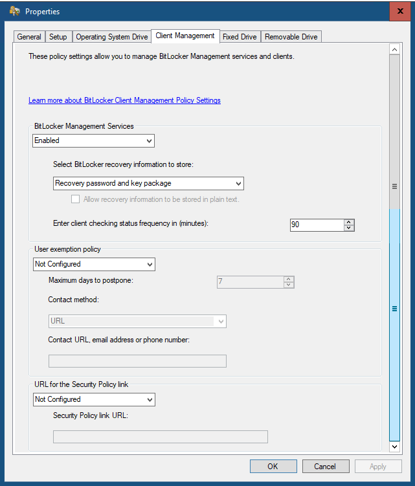Click the 'URL for the Security Policy link' group label
Screen dimensions: 415x486
coord(81,384)
